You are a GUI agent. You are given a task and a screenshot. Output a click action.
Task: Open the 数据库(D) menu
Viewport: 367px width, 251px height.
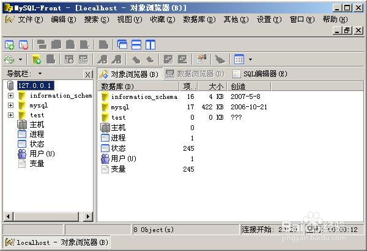click(x=199, y=20)
